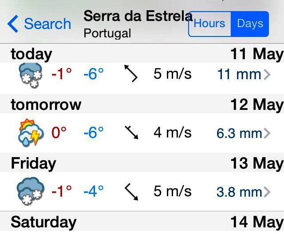Tap today's 5 m/s wind speed
284x234 pixels.
click(173, 74)
